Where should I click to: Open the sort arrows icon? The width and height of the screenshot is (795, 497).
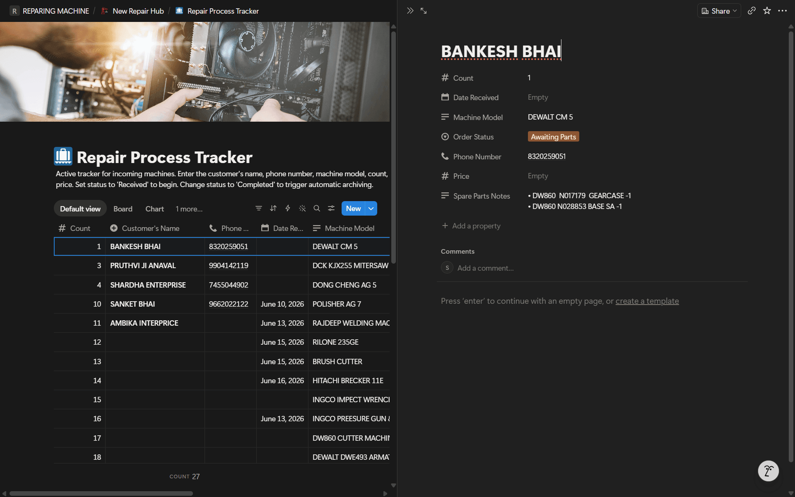pyautogui.click(x=273, y=209)
